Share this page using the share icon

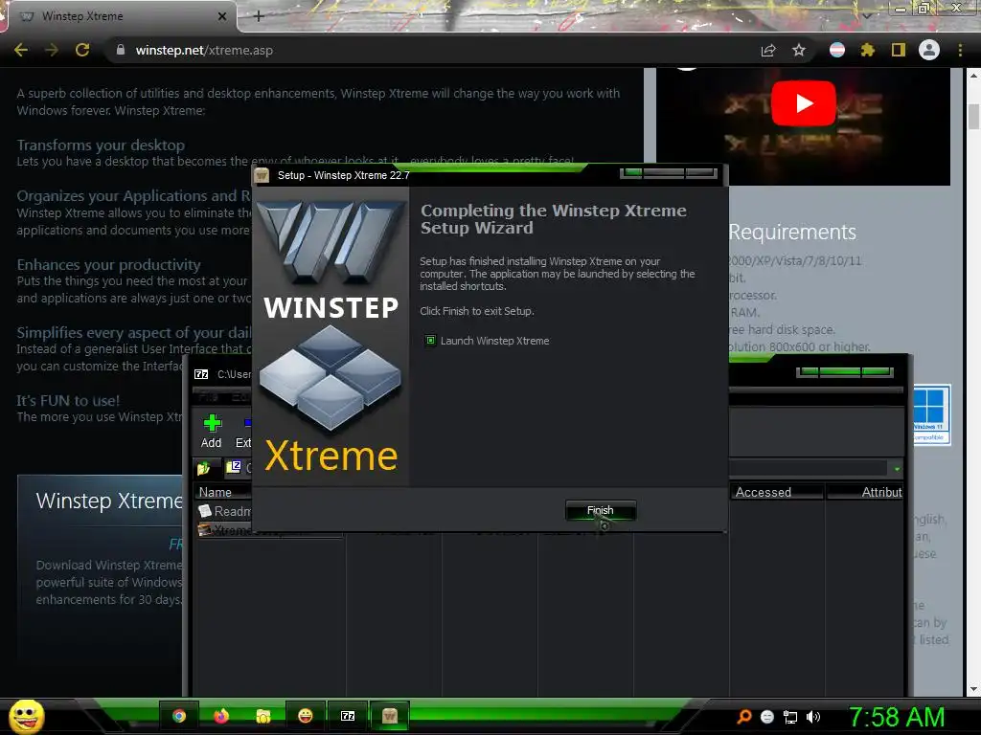pyautogui.click(x=768, y=51)
